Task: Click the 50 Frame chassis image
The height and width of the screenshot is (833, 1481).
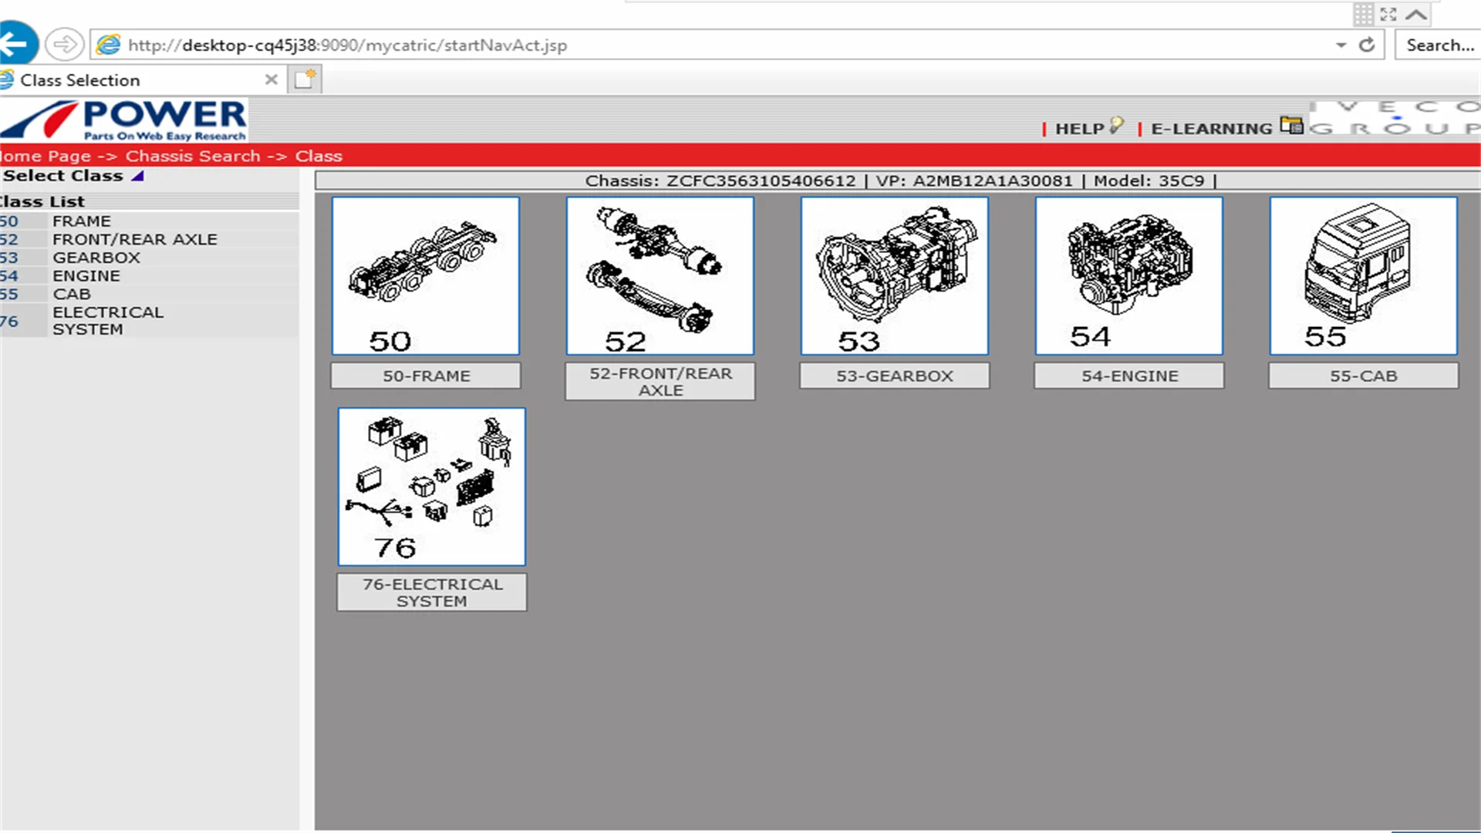Action: 426,275
